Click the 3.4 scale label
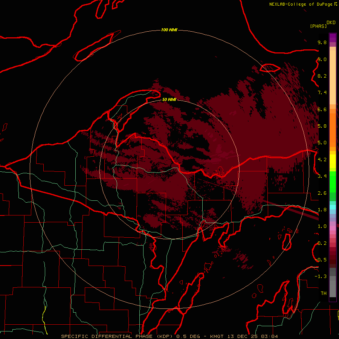Viewport: 339px width, 339px height. coord(322,176)
